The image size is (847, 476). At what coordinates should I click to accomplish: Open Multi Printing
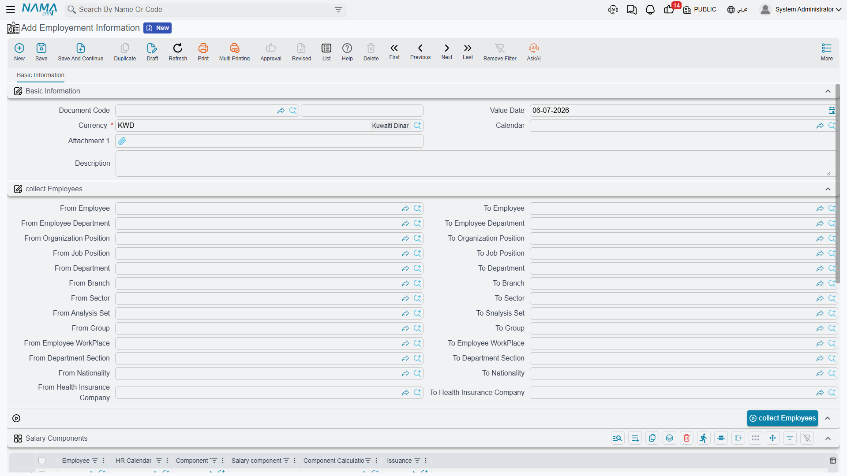point(234,52)
